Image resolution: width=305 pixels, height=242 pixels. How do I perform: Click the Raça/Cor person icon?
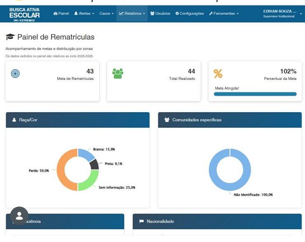[14, 120]
